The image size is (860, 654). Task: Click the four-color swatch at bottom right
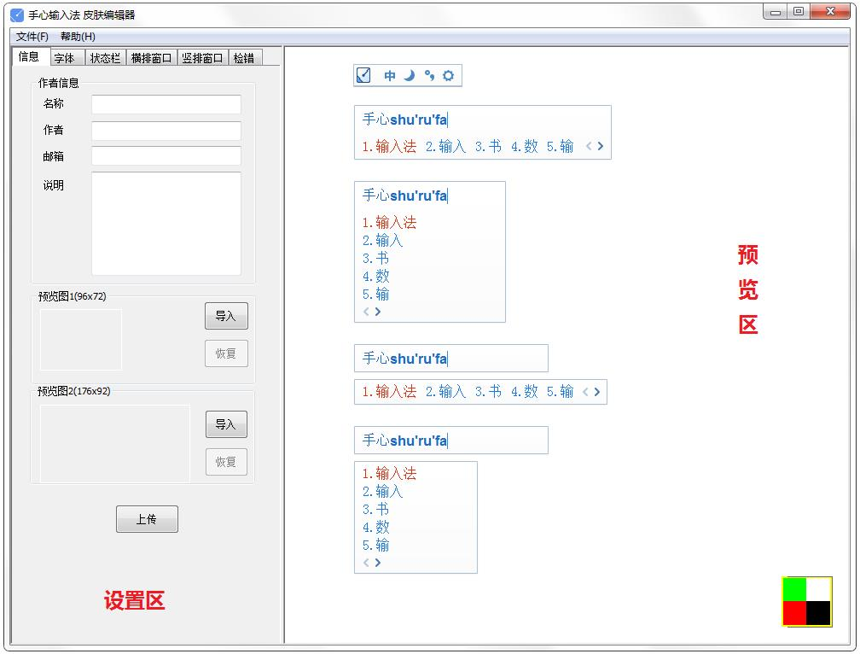(x=807, y=600)
